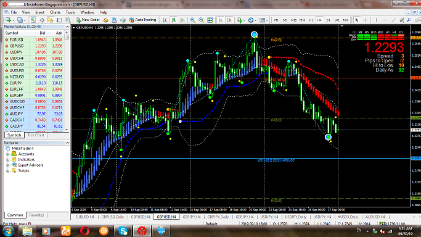Viewport: 421px width, 237px height.
Task: Open Periods dropdown arrow
Action: click(256, 20)
